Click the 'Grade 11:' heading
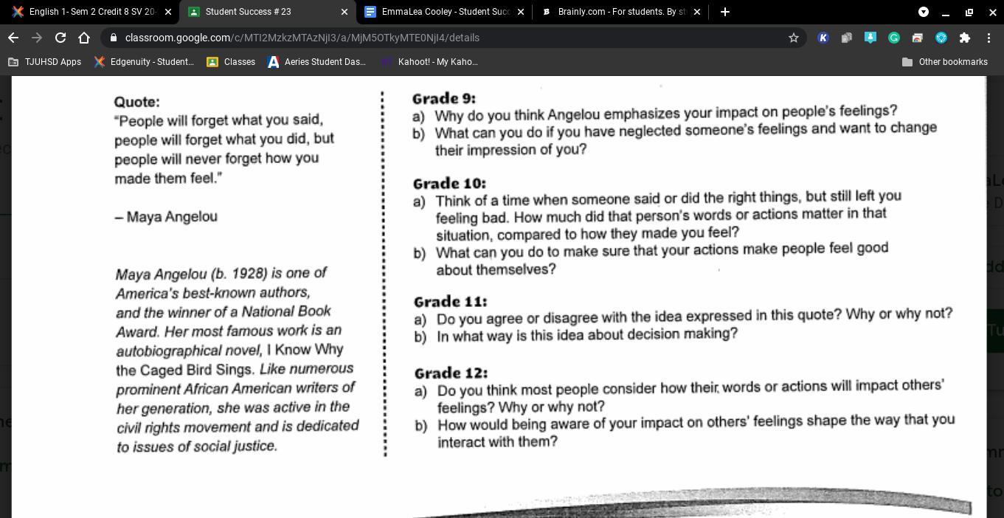Image resolution: width=1004 pixels, height=518 pixels. coord(450,301)
